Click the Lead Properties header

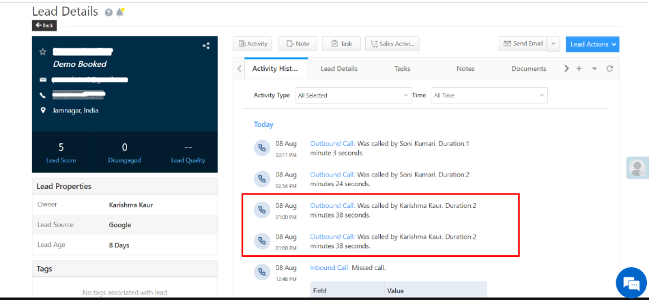pyautogui.click(x=125, y=186)
